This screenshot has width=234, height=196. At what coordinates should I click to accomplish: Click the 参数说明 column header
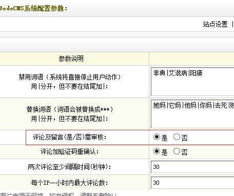[x=71, y=58]
